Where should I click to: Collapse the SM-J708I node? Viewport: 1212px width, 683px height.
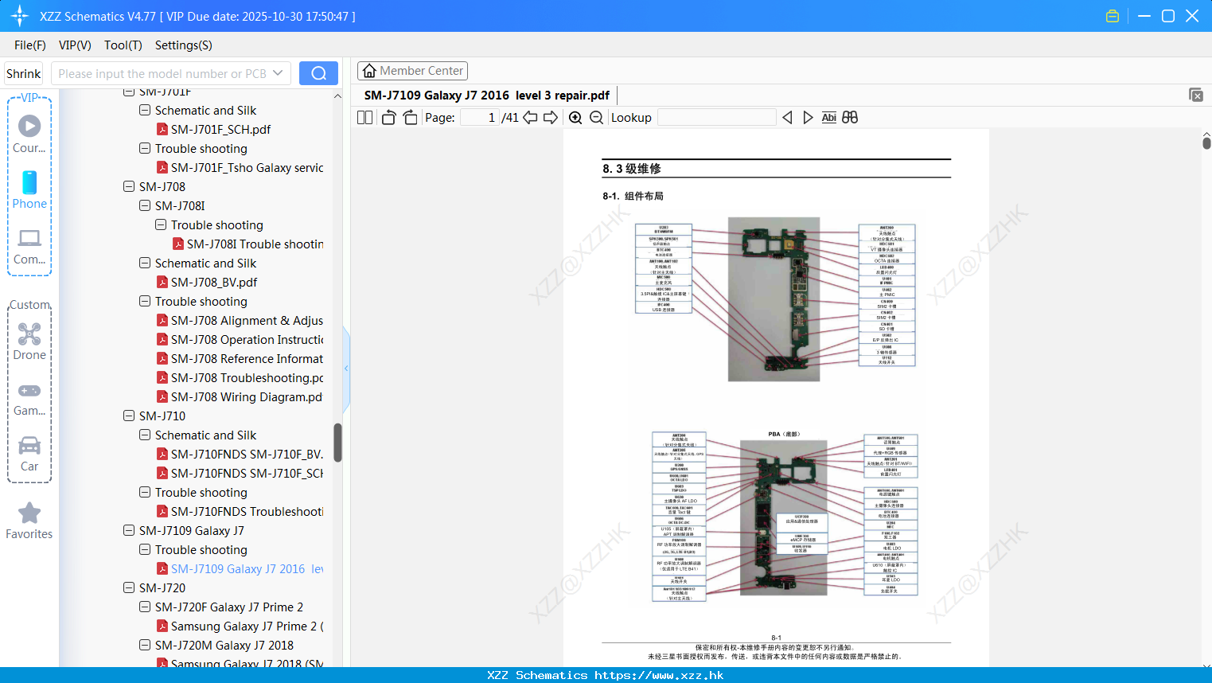145,205
